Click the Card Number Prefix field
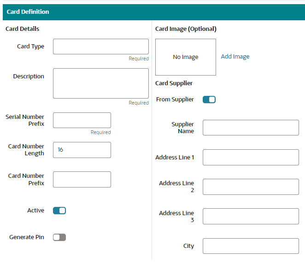This screenshot has width=305, height=264. click(x=82, y=179)
